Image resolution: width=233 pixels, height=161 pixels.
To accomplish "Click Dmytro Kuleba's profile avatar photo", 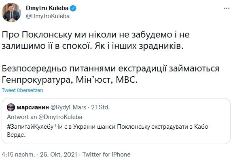I will [x=11, y=13].
